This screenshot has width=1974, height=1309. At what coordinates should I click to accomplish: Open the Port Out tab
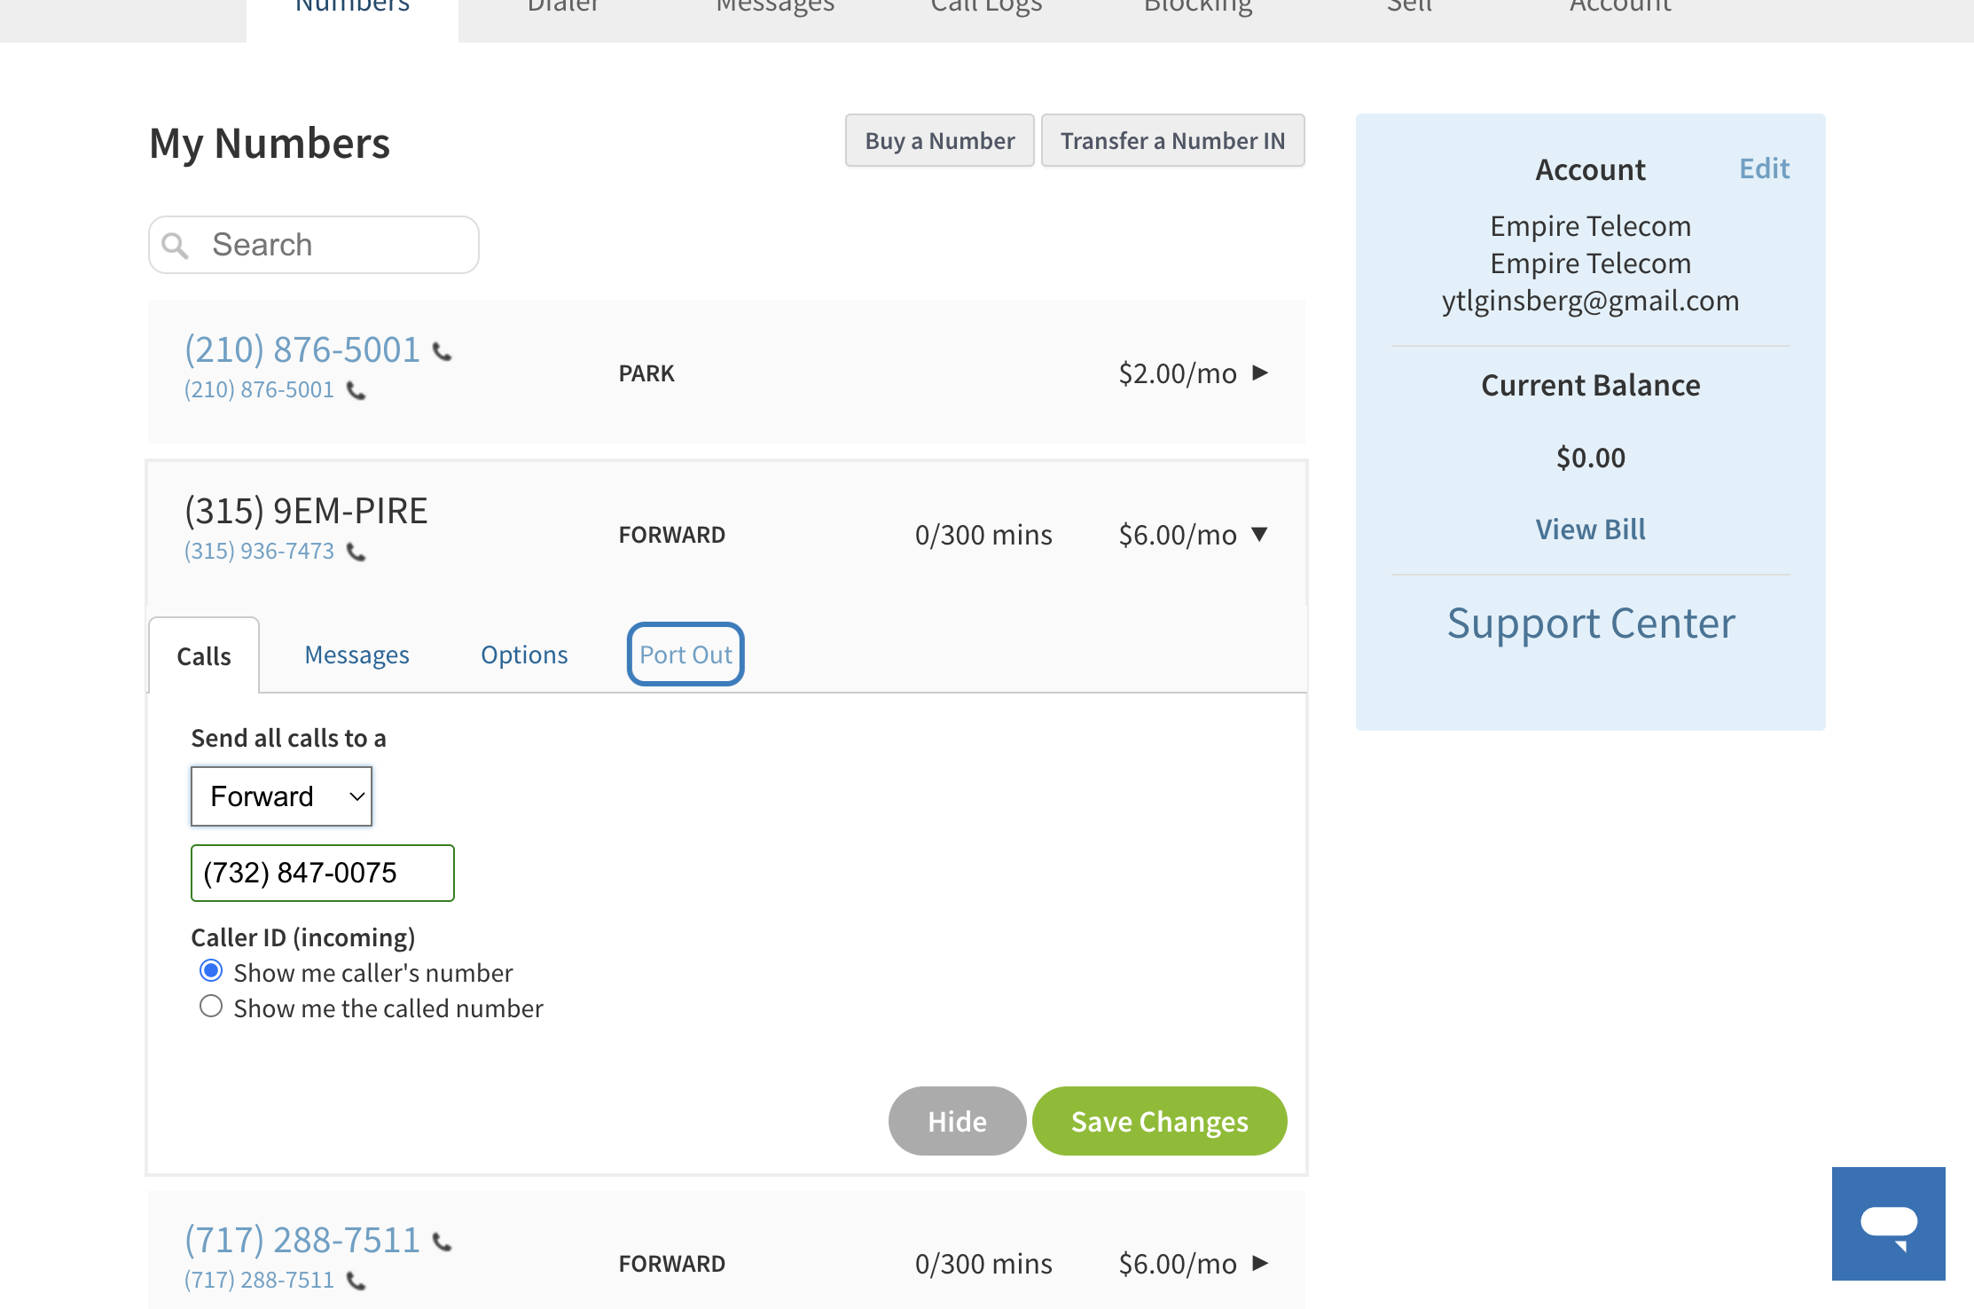coord(685,654)
